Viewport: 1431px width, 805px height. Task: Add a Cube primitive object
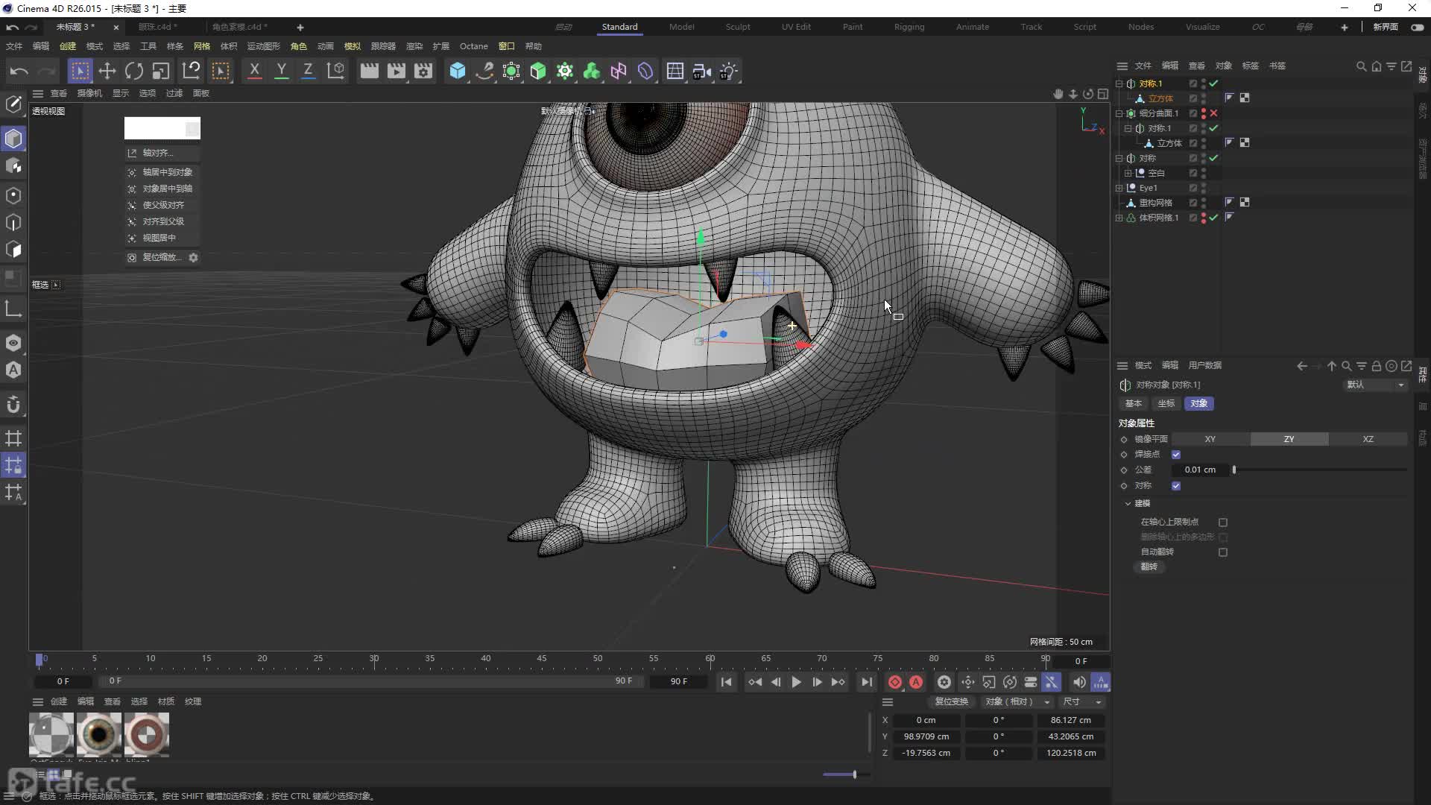point(458,71)
